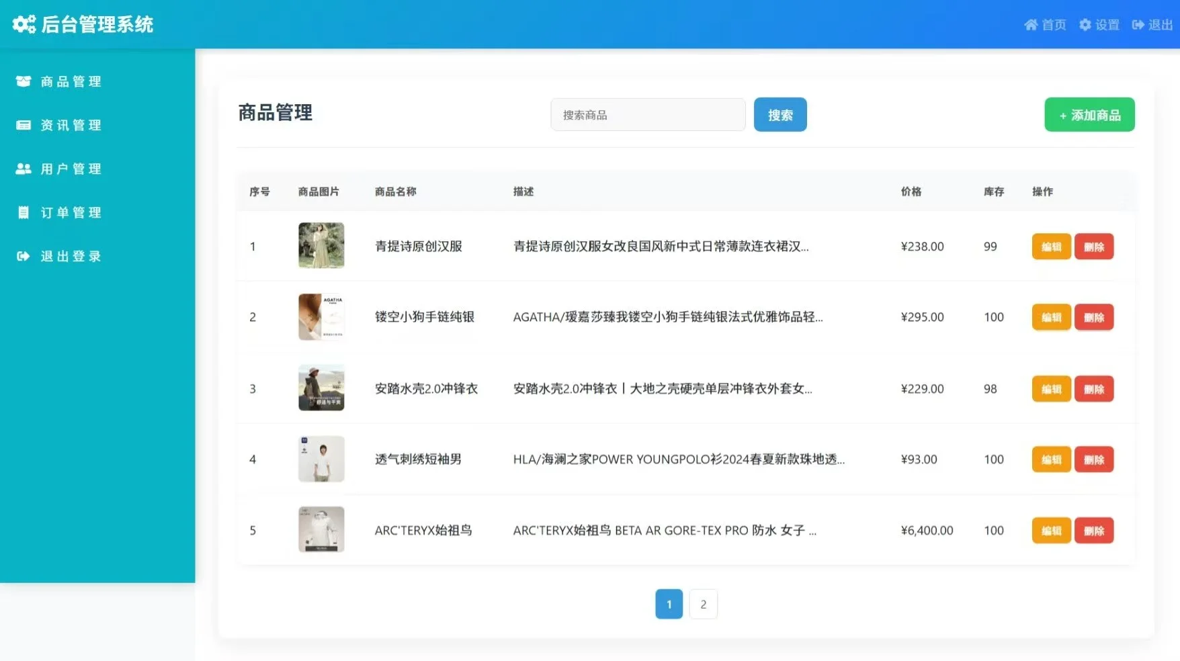Delete the 镂空小狗手链纯银 product
This screenshot has width=1180, height=661.
coord(1094,317)
